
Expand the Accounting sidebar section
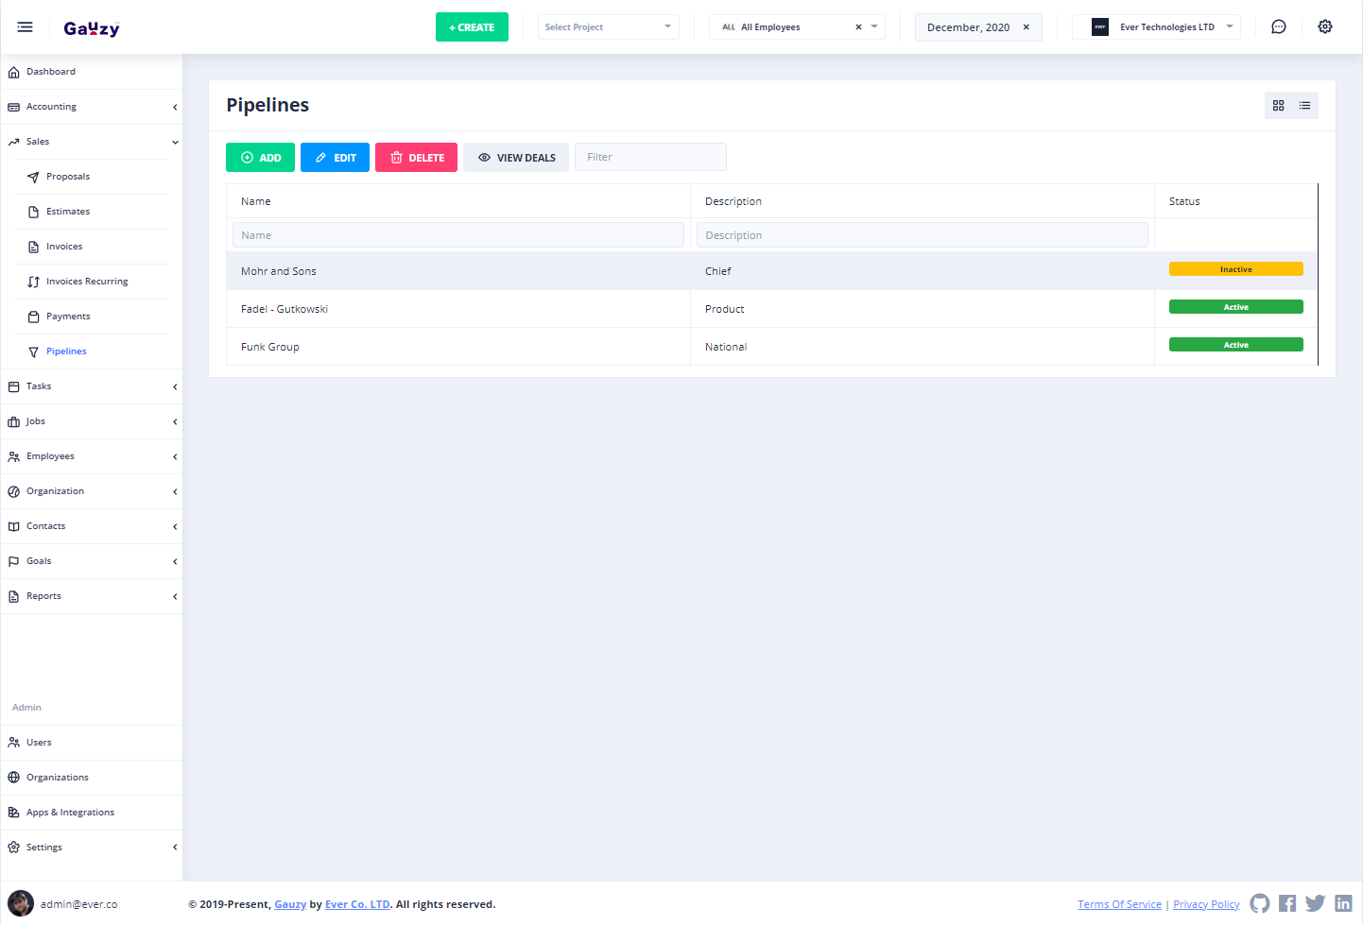[91, 107]
